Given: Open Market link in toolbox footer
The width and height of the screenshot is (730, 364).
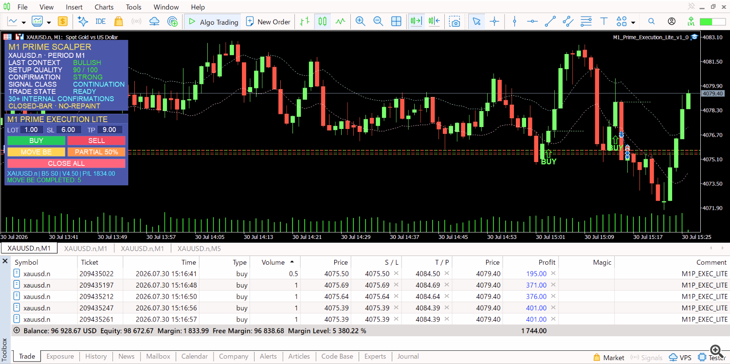Looking at the screenshot, I should [x=608, y=358].
